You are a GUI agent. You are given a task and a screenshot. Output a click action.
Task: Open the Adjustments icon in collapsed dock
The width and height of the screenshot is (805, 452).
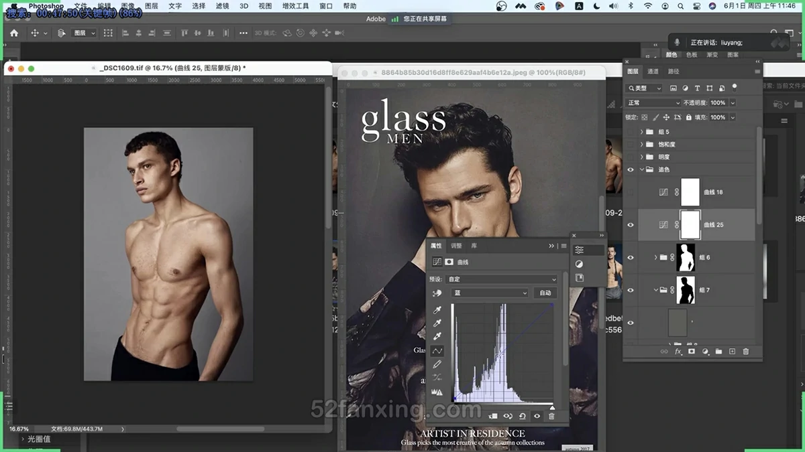coord(579,264)
